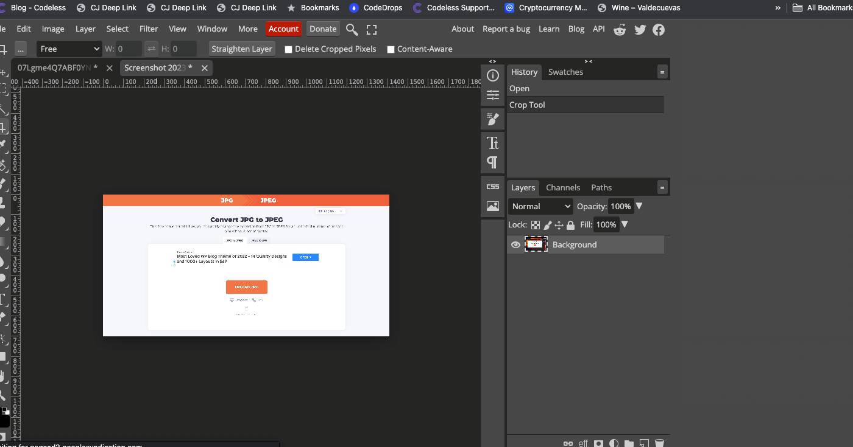Viewport: 853px width, 447px height.
Task: Enable Delete Cropped Pixels checkbox
Action: coord(289,49)
